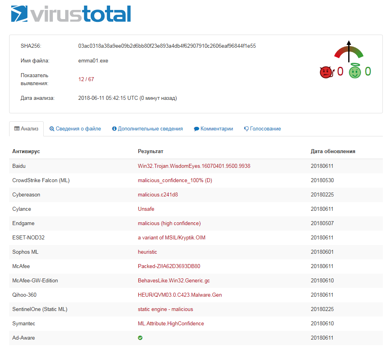The image size is (388, 346).
Task: Click static engine - malicious result
Action: point(165,310)
